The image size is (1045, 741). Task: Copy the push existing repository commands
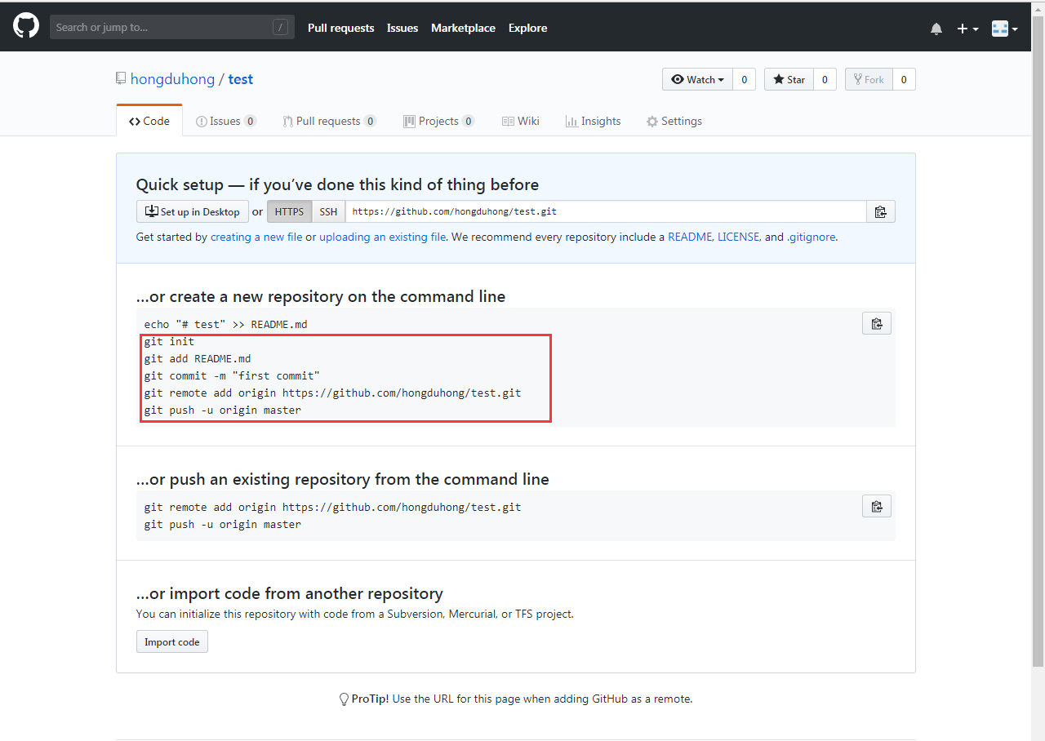pos(877,506)
